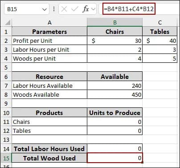The width and height of the screenshot is (180, 168).
Task: Select Chairs woods per unit value 4
Action: click(115, 58)
